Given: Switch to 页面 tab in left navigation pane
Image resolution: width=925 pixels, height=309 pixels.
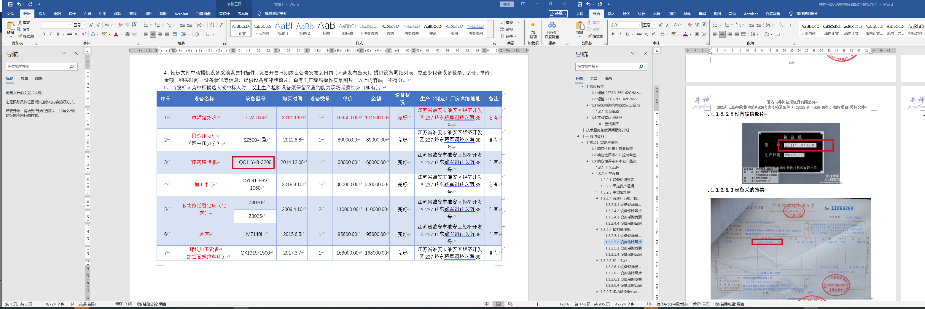Looking at the screenshot, I should [x=24, y=78].
